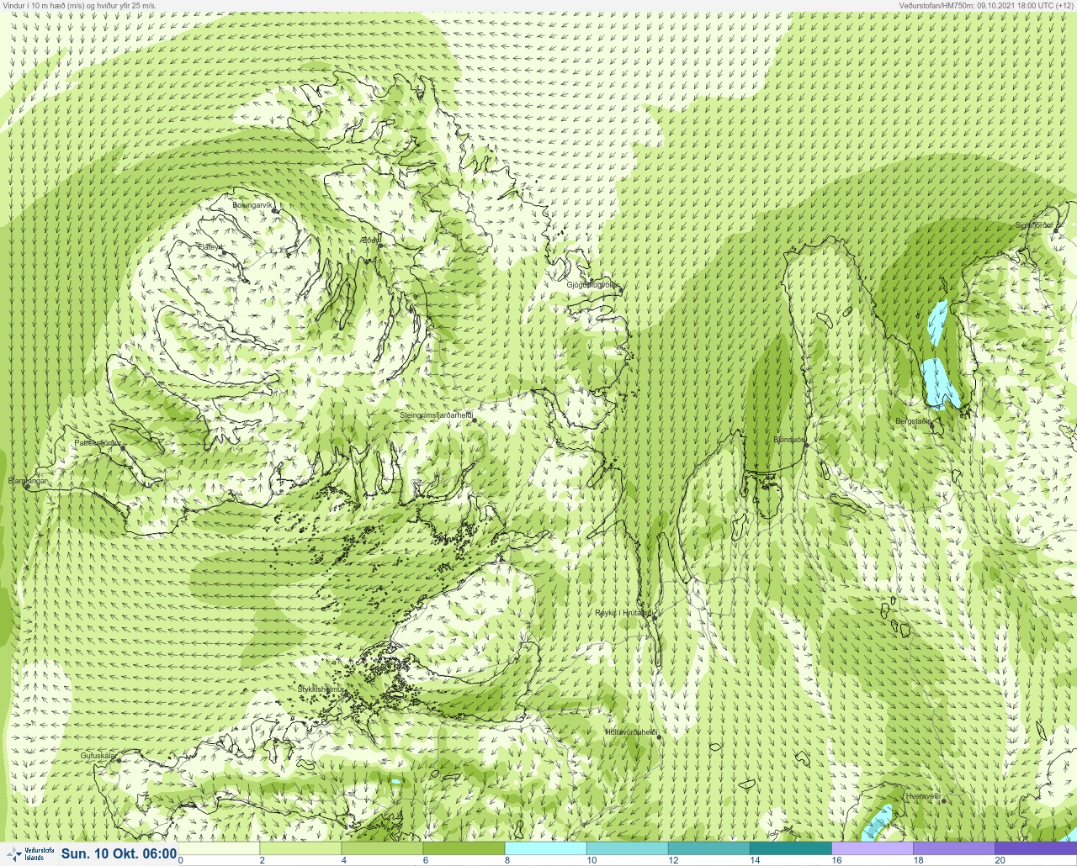Select the 8–10 m/s light cyan legend color
Image resolution: width=1077 pixels, height=866 pixels.
click(545, 848)
